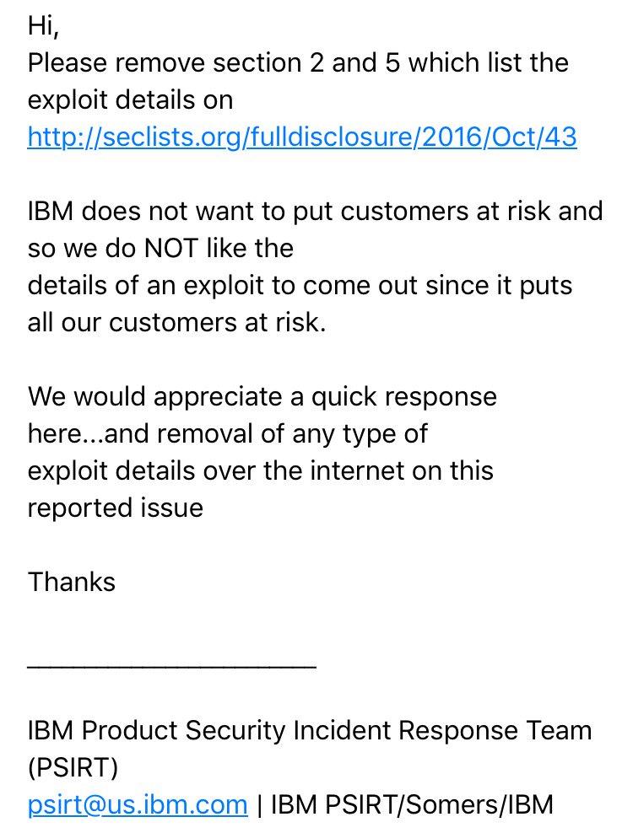
Task: Click the text "exploit details on"
Action: (x=130, y=99)
